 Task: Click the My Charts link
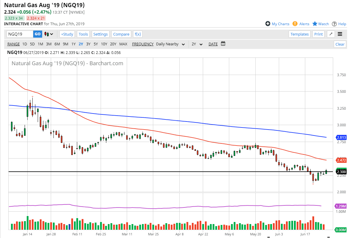pos(281,24)
